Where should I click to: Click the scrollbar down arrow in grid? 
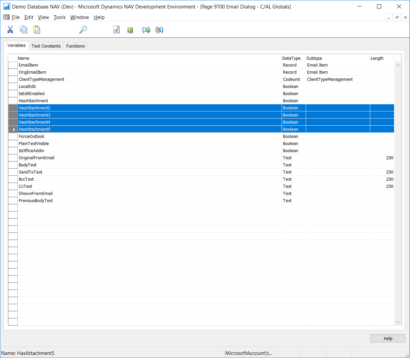tap(398, 322)
